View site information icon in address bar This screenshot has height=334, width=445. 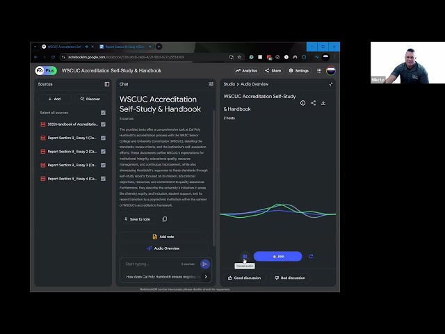tap(63, 57)
